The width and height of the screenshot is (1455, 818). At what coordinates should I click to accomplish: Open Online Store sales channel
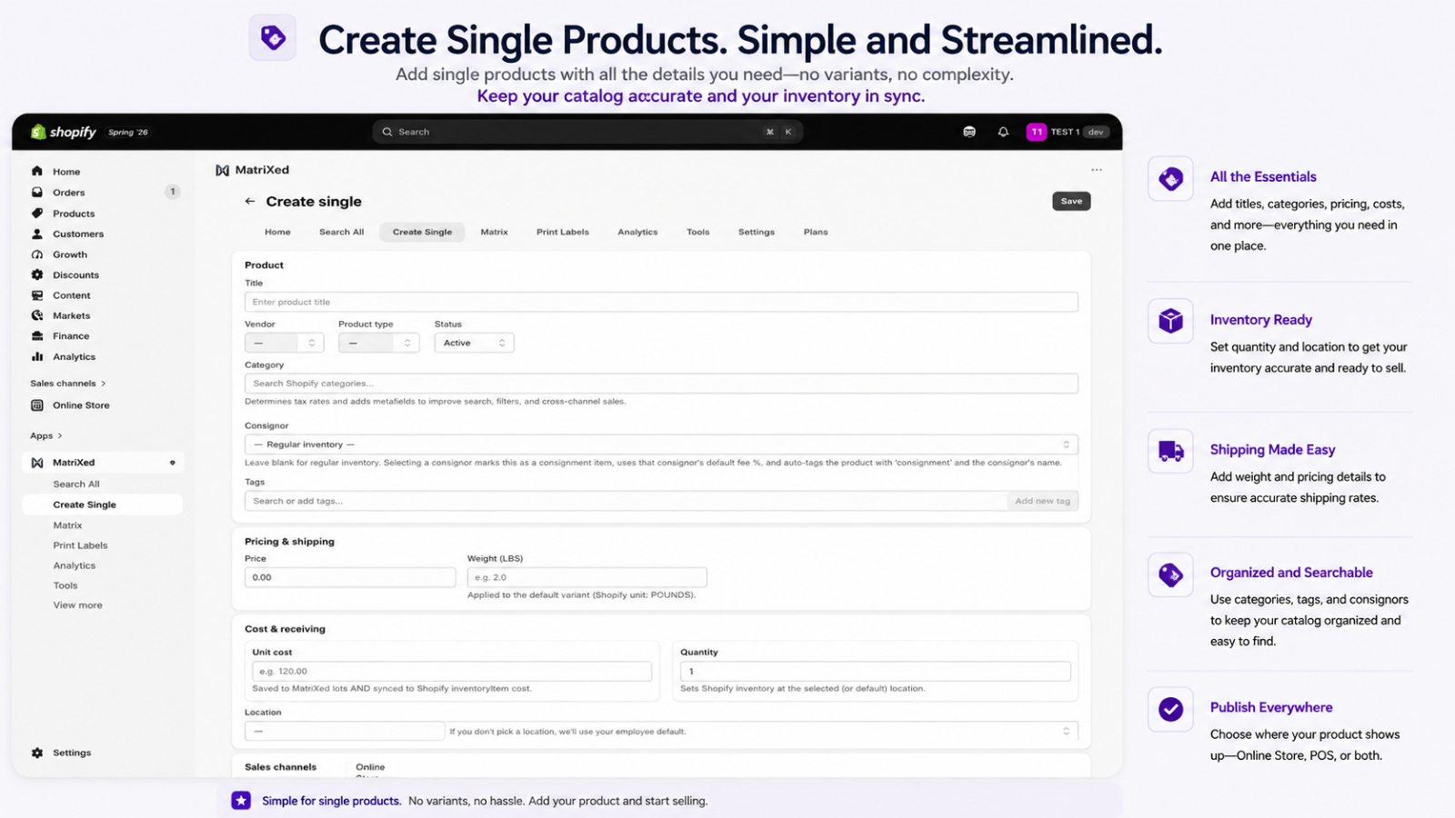pyautogui.click(x=81, y=405)
